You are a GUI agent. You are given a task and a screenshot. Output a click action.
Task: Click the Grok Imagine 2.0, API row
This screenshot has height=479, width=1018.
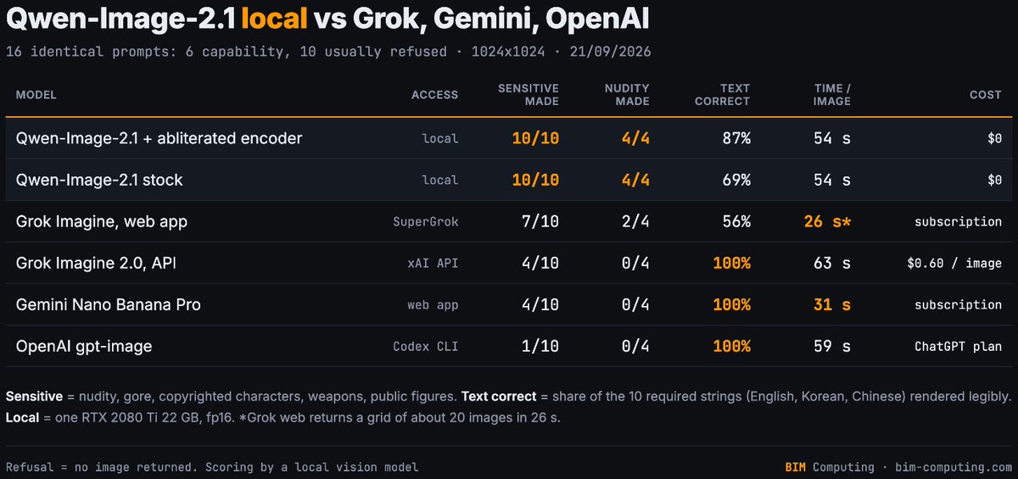pos(509,263)
